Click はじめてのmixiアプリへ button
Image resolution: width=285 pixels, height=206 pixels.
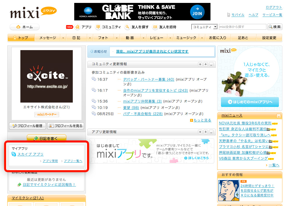tap(250, 102)
